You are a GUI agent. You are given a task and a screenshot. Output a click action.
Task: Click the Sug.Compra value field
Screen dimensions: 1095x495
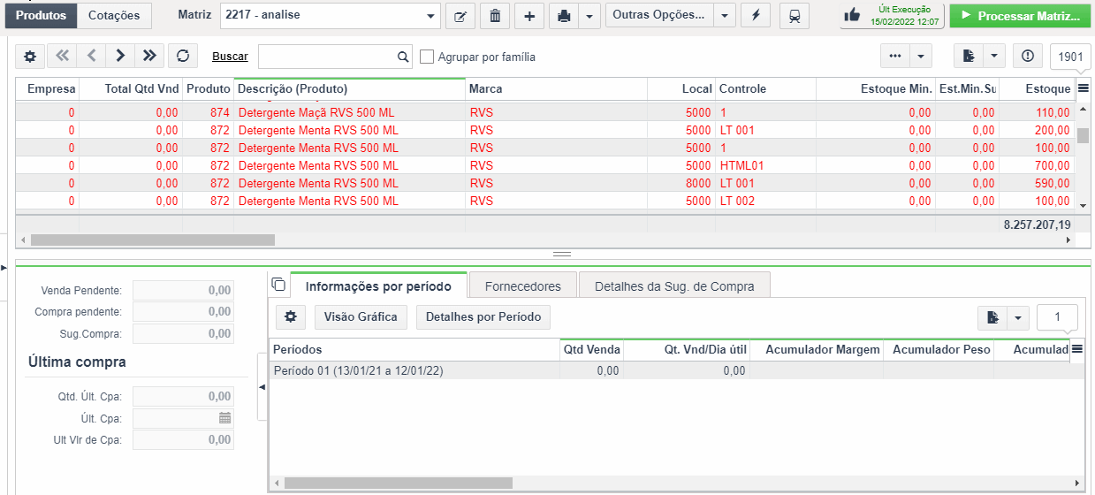(184, 333)
